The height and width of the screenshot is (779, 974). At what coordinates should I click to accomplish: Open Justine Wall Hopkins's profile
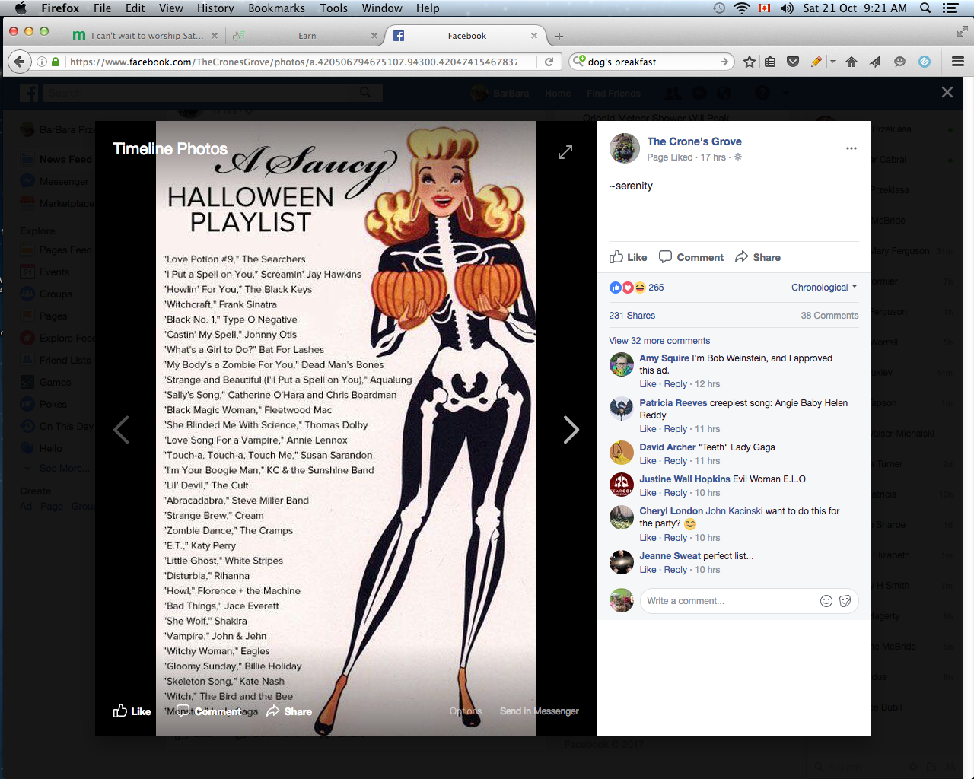point(685,479)
